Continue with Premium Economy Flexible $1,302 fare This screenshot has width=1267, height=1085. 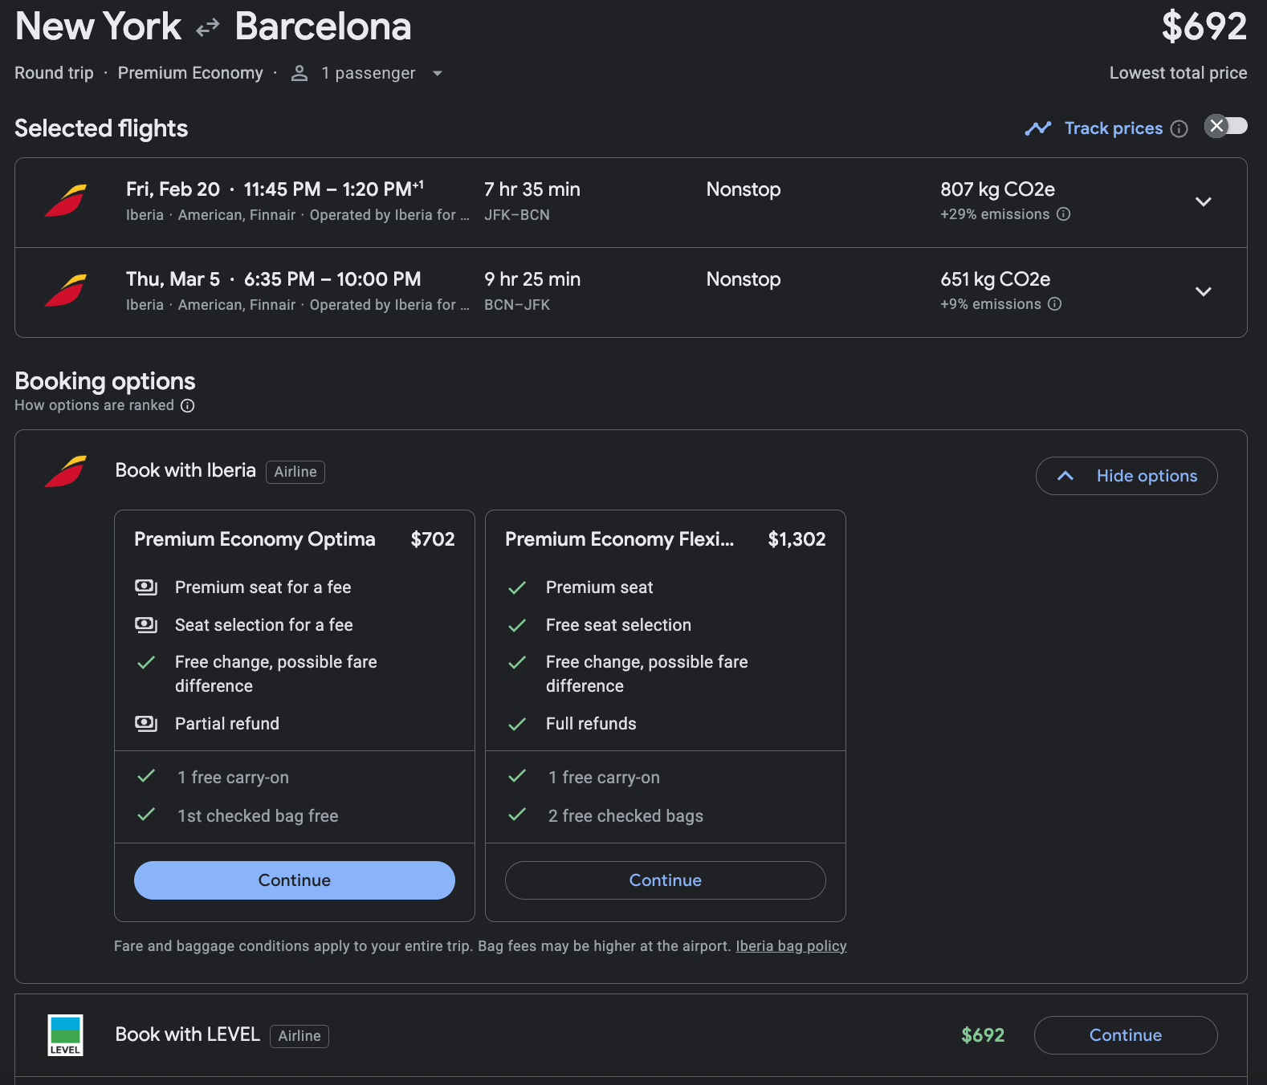pyautogui.click(x=665, y=880)
